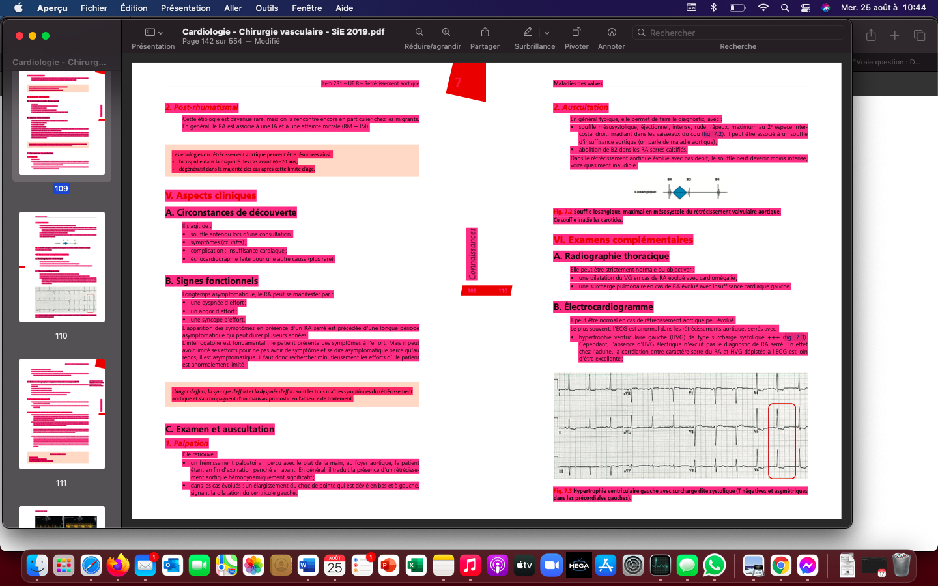Click the 'B. Électrocardiogramme' heading

point(603,307)
